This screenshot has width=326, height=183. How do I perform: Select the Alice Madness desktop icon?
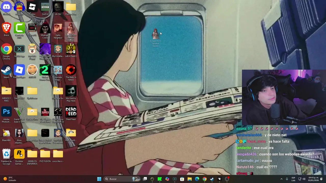pos(19,136)
